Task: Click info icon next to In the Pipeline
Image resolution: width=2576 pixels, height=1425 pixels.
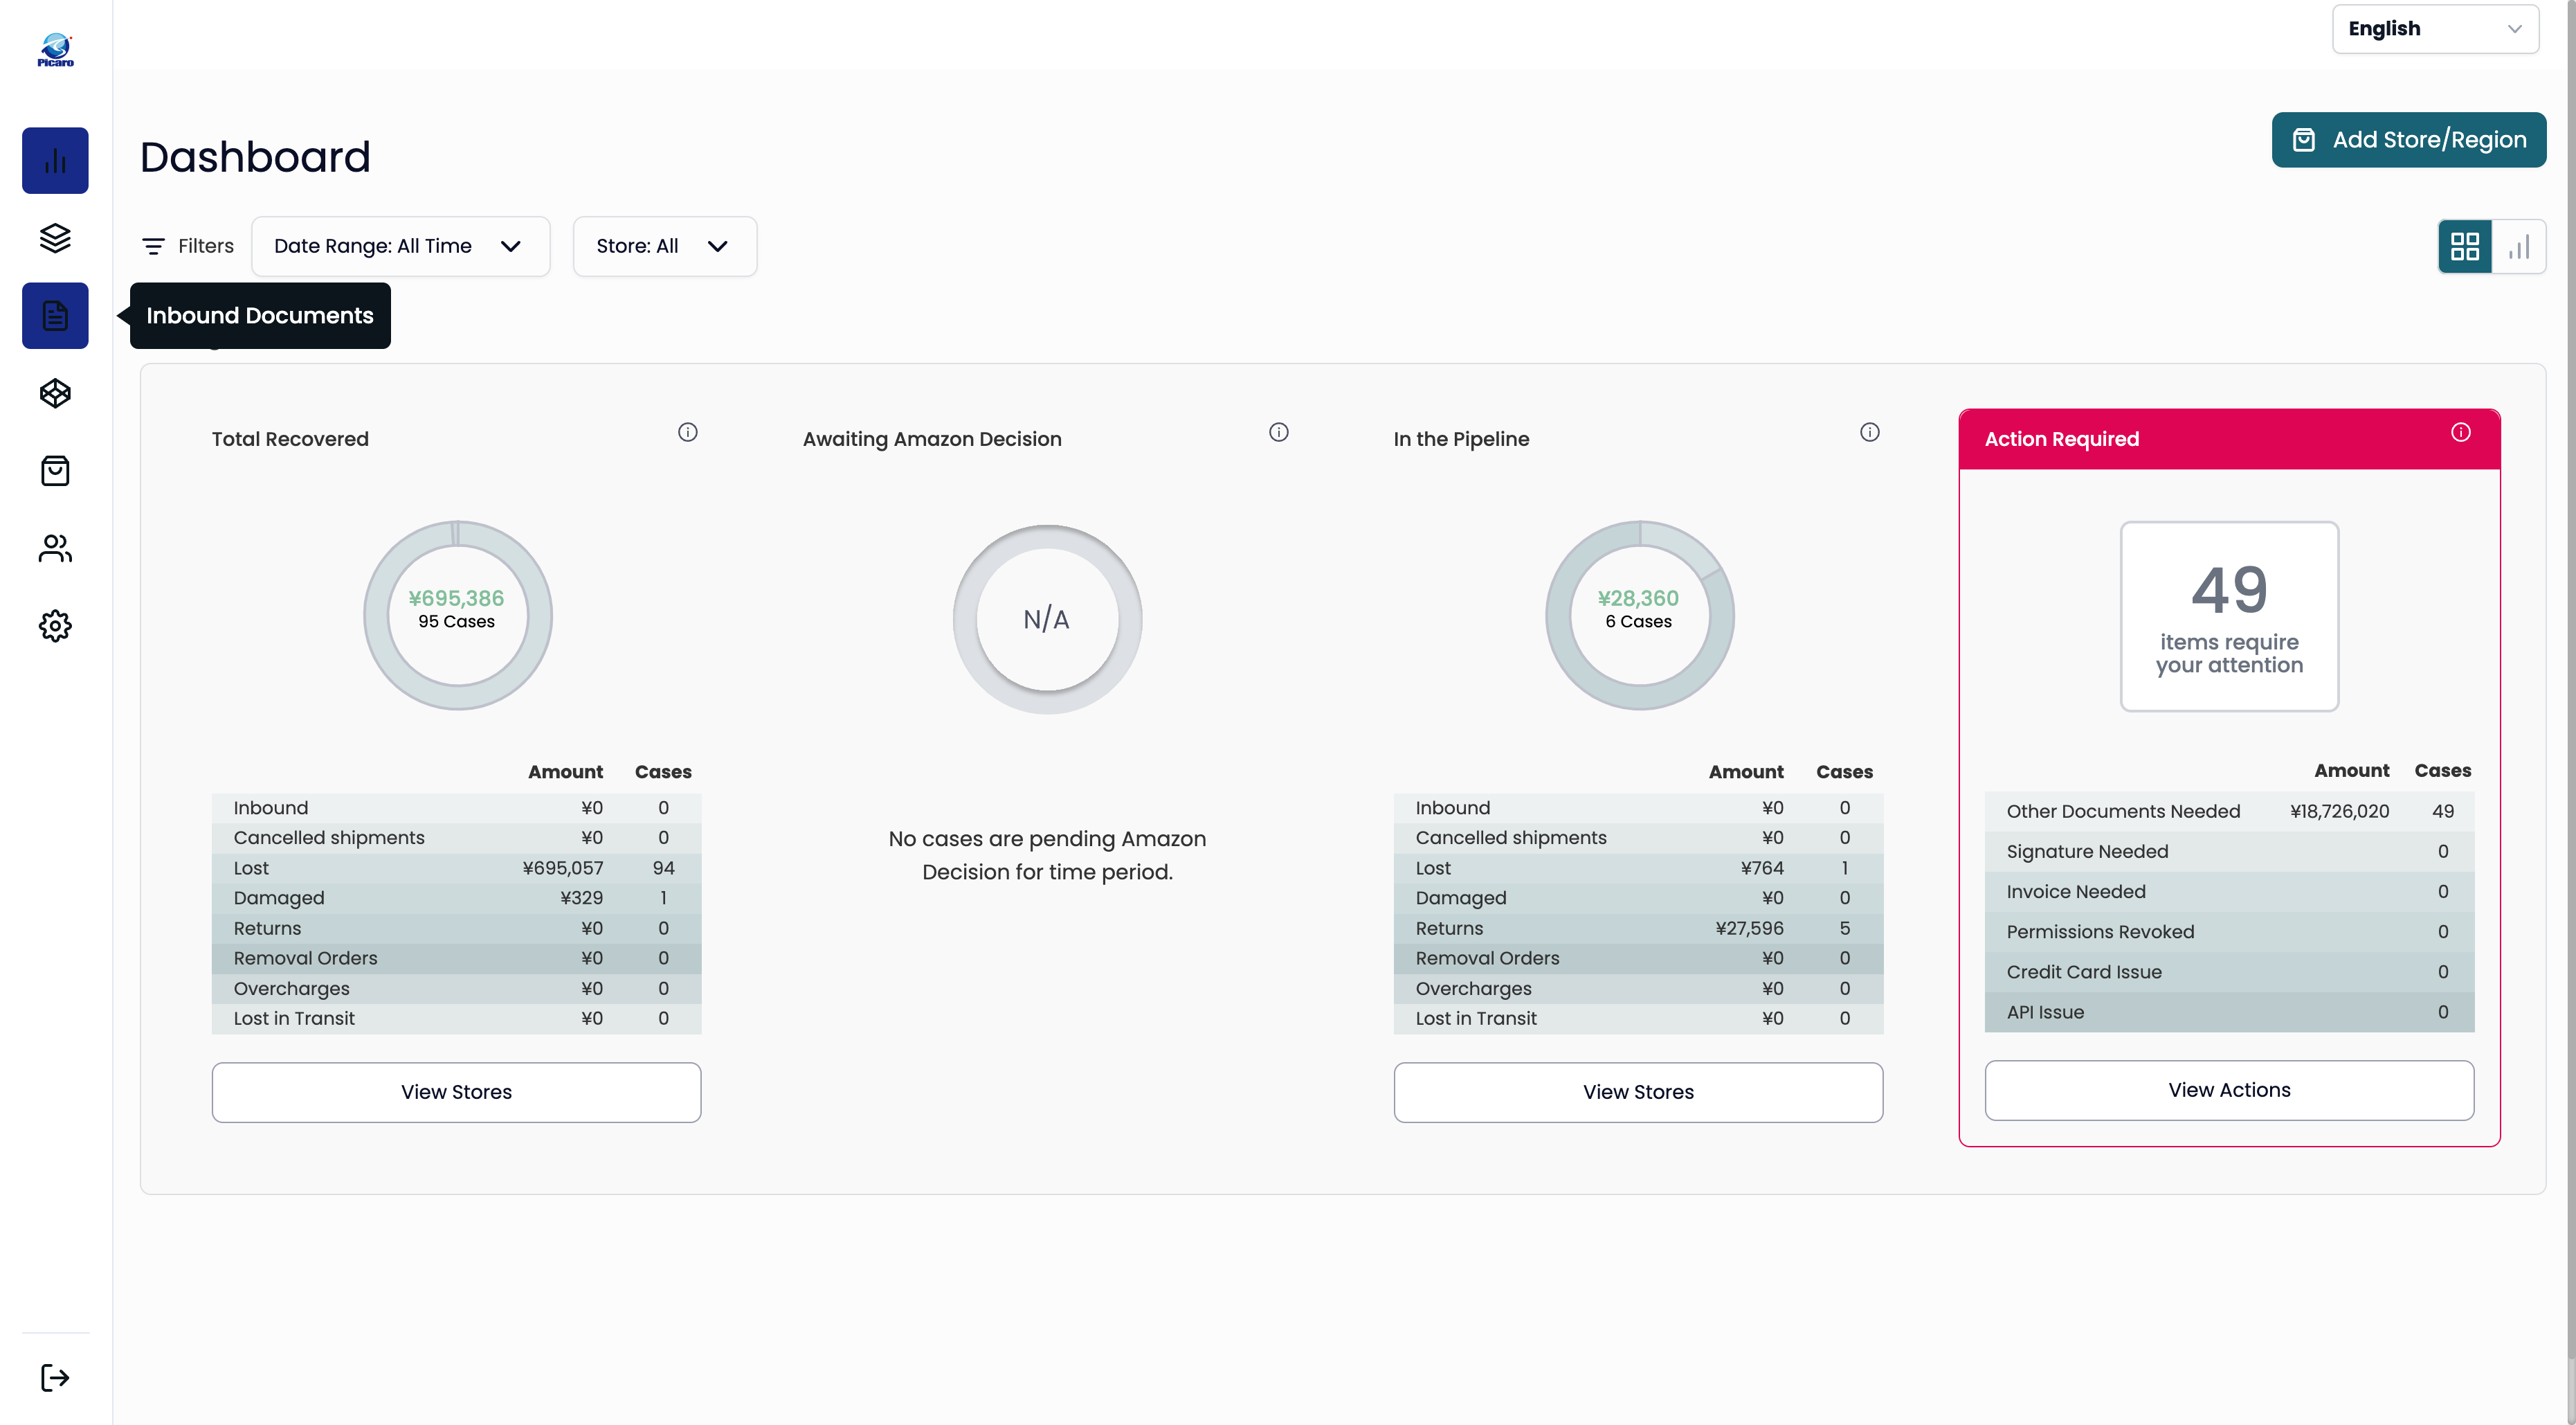Action: [1870, 432]
